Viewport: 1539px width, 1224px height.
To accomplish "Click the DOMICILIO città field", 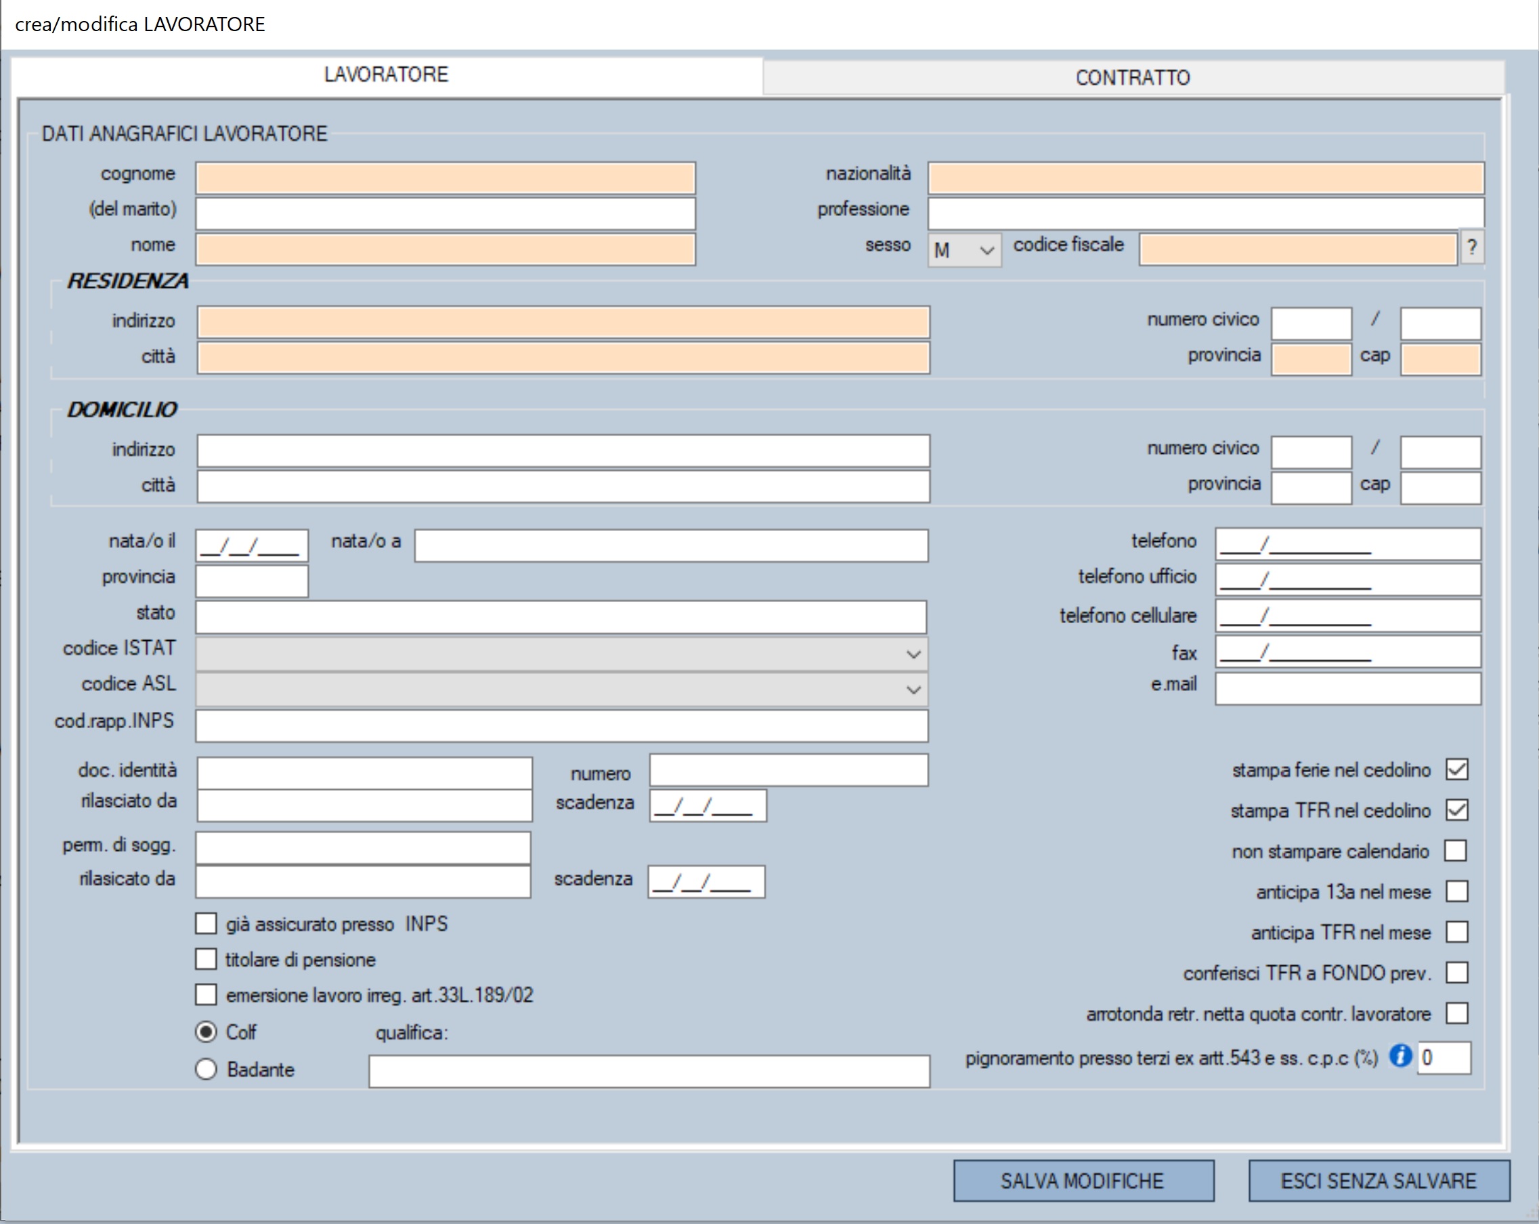I will (563, 486).
